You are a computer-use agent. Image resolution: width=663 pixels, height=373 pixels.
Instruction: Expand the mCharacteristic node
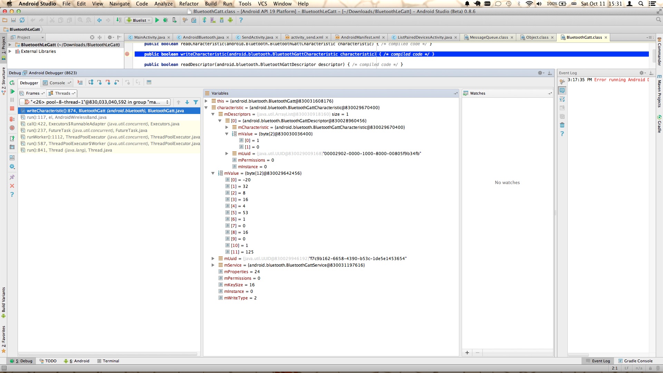227,127
